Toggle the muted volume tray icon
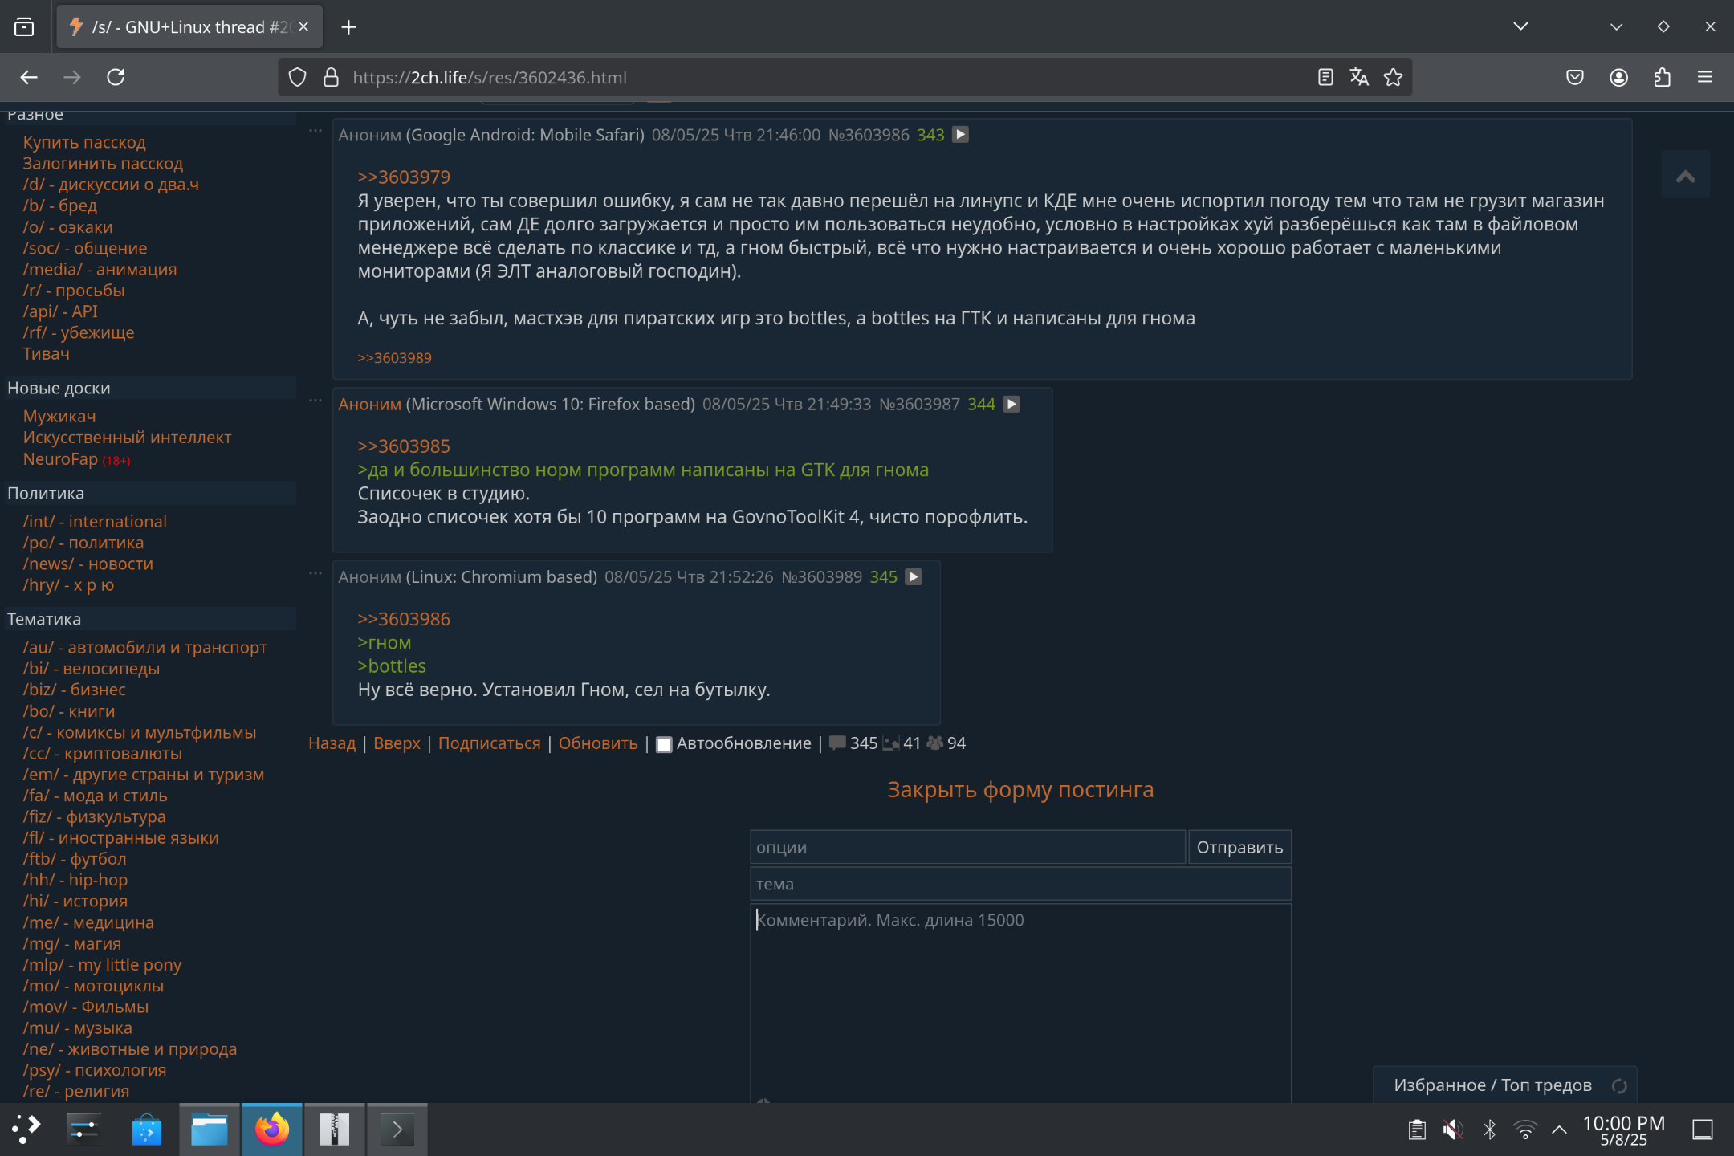 click(x=1452, y=1130)
